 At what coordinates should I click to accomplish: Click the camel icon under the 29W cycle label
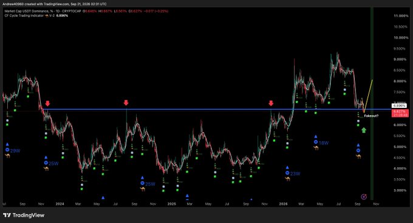(x=7, y=156)
